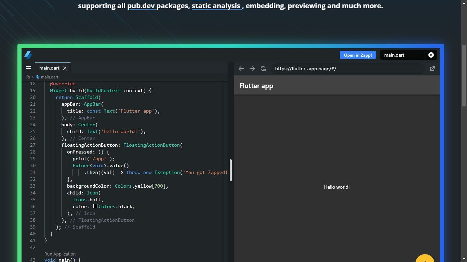Select the lib breadcrumb segment
This screenshot has height=262, width=467.
[28, 77]
